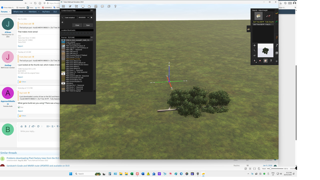Click the Clear filter button
Image resolution: width=320 pixels, height=180 pixels.
pos(77,25)
